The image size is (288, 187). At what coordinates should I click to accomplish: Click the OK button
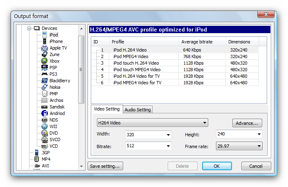(217, 166)
